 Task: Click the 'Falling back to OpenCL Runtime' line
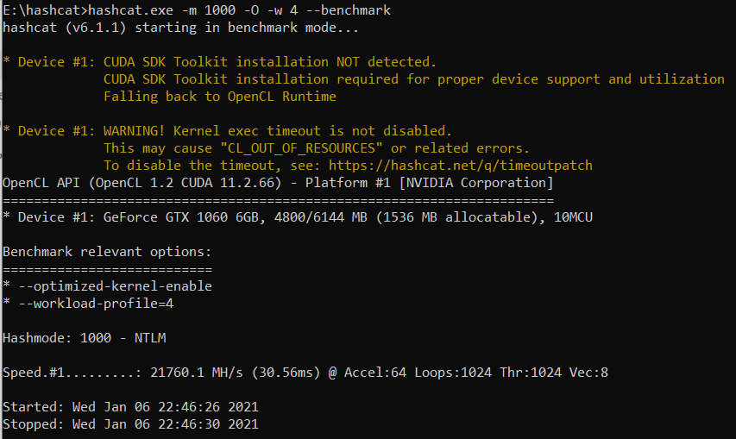[x=220, y=97]
